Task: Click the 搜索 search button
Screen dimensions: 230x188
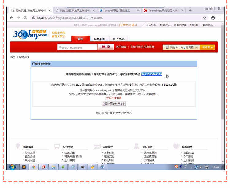Action: pyautogui.click(x=106, y=47)
